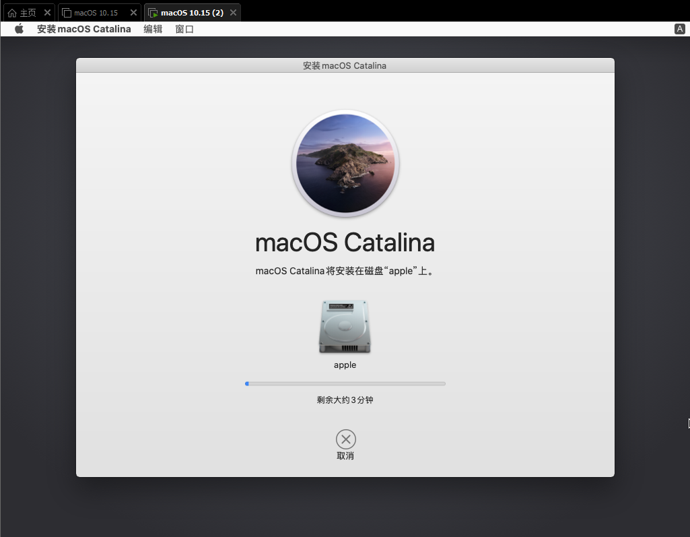Open the 安装 macOS Catalina menu
The height and width of the screenshot is (537, 690).
(x=84, y=28)
